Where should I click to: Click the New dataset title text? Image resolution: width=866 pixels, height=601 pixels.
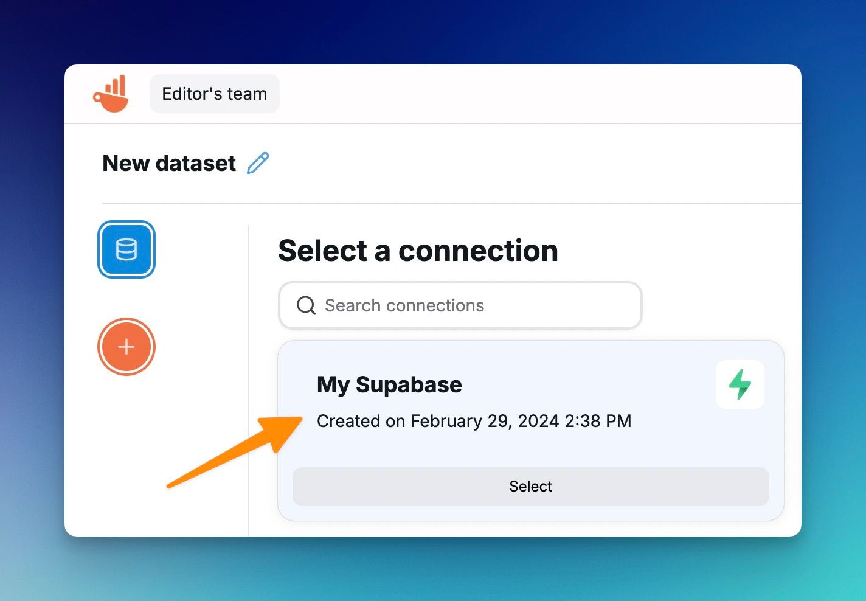pos(168,162)
